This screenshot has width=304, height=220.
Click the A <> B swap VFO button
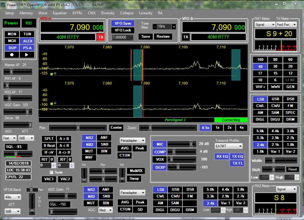click(x=64, y=152)
